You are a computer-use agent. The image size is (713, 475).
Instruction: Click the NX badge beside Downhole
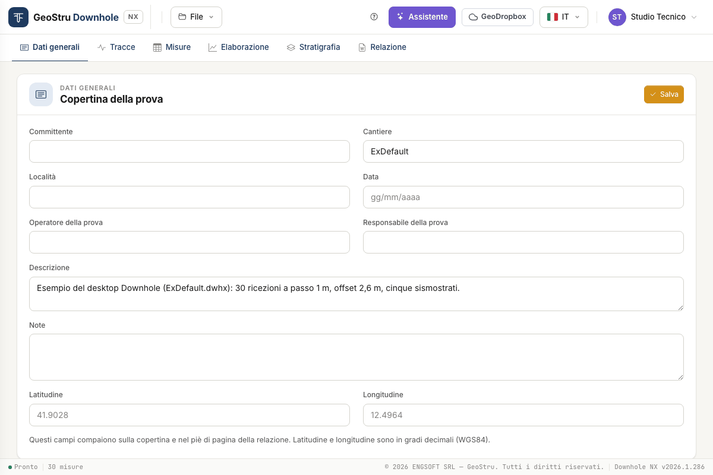133,17
